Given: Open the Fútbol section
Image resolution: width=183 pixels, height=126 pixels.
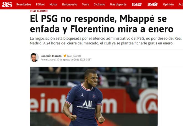Looking at the screenshot, I should point(40,4).
